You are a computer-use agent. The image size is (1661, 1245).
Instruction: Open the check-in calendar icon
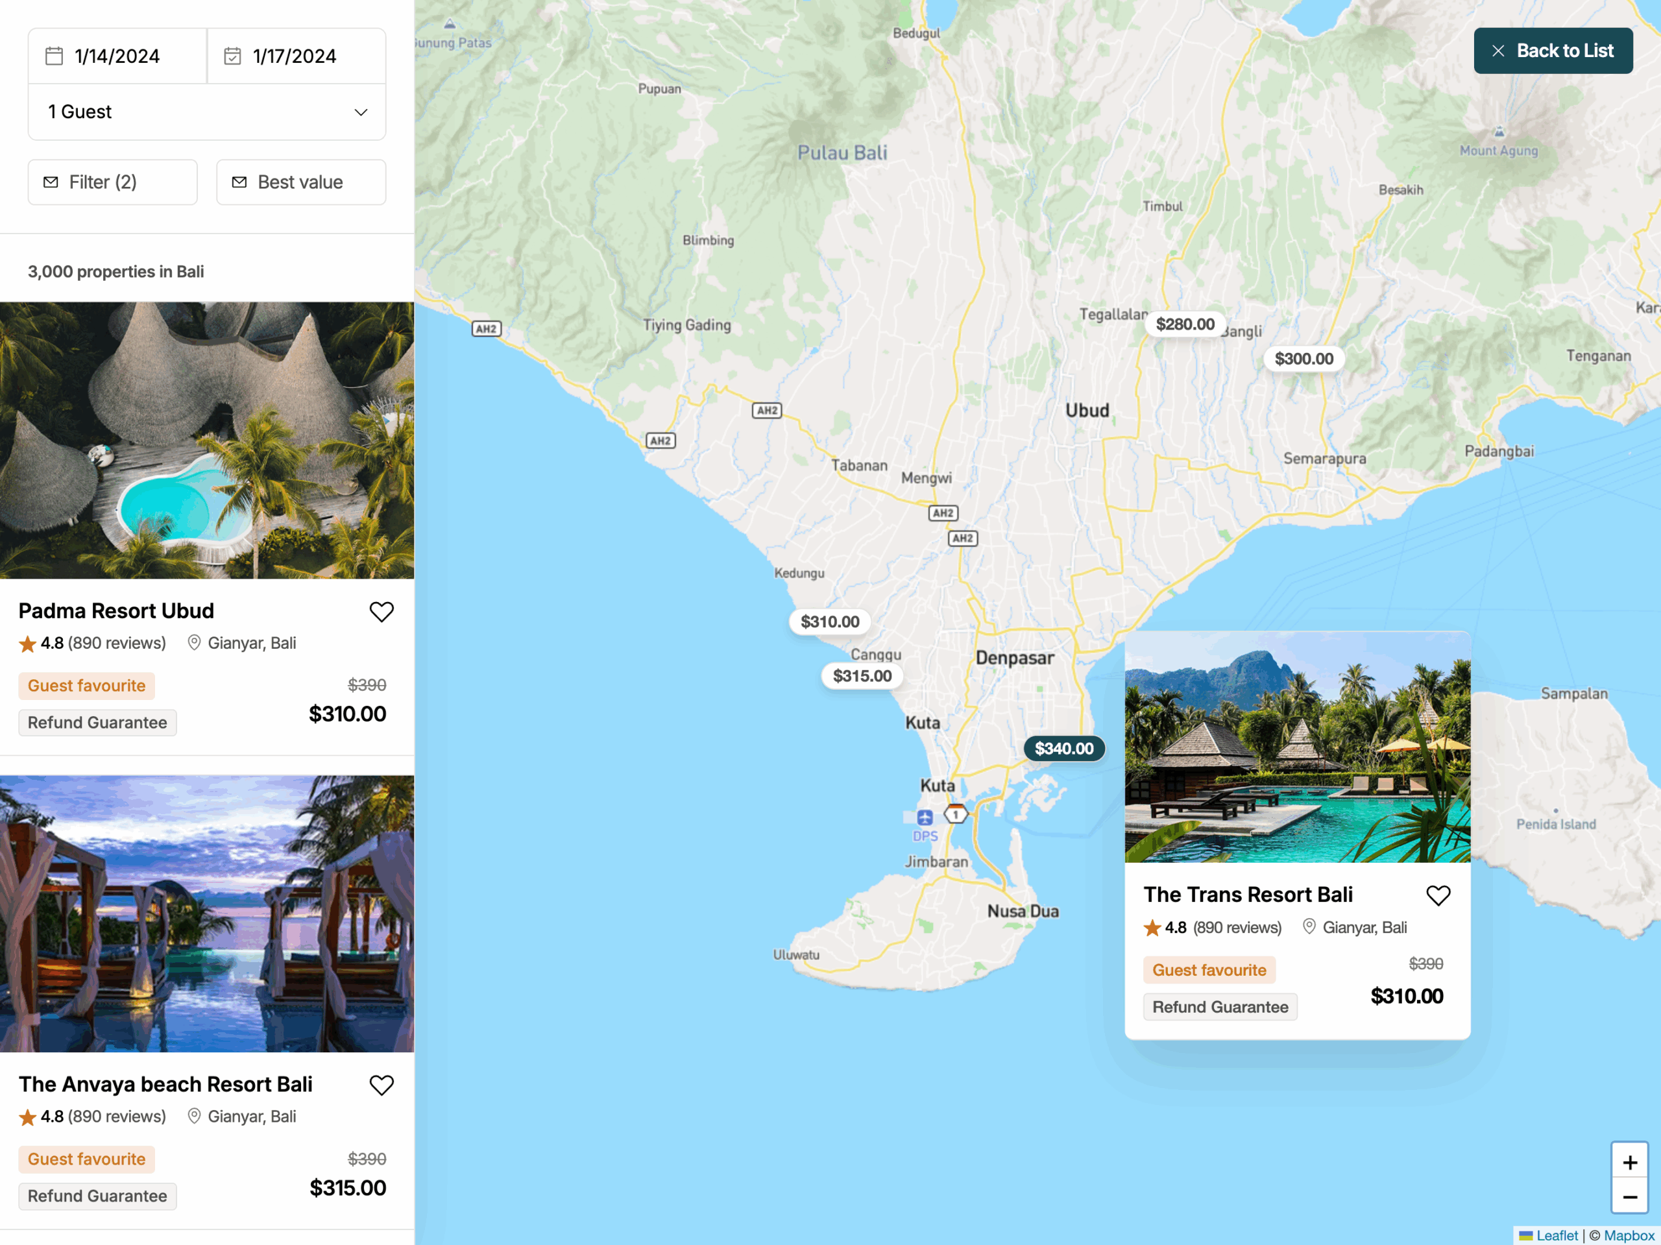53,56
